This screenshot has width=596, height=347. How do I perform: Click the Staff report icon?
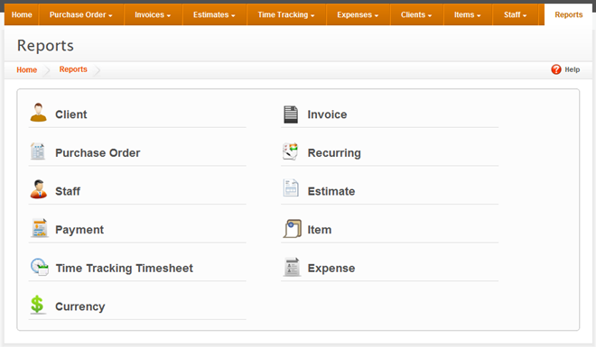(x=39, y=189)
